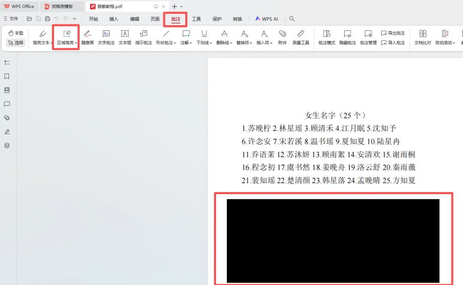Show the thumbnails sidebar panel
463x285 pixels.
[x=7, y=90]
